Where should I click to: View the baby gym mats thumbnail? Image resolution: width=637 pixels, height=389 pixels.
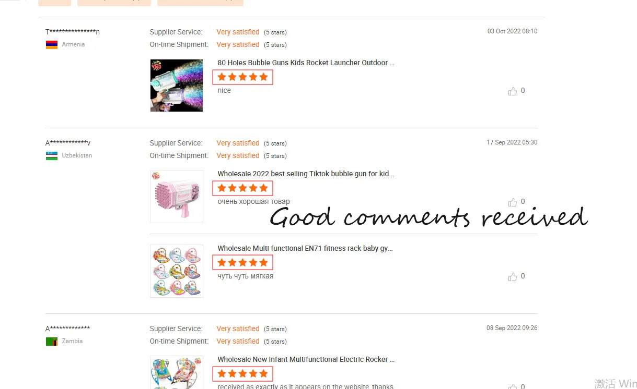pyautogui.click(x=177, y=271)
